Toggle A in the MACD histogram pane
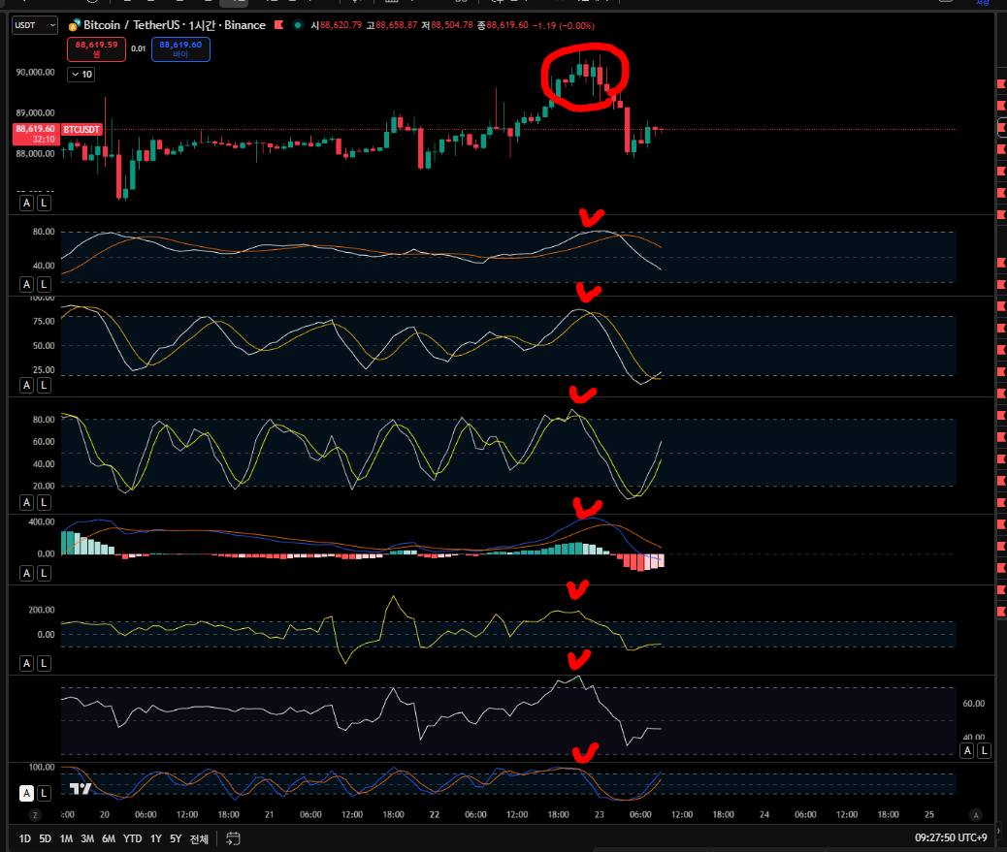Screen dimensions: 1007x852 pyautogui.click(x=26, y=573)
